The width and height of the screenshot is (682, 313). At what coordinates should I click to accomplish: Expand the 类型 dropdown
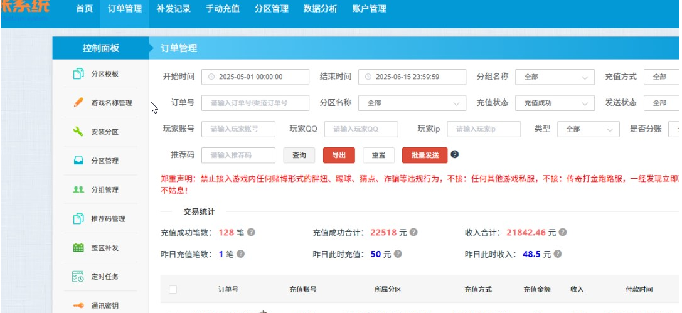[589, 129]
